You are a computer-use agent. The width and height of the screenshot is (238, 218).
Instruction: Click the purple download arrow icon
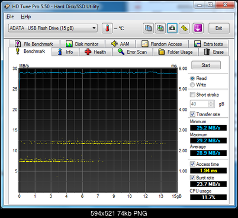[198, 28]
